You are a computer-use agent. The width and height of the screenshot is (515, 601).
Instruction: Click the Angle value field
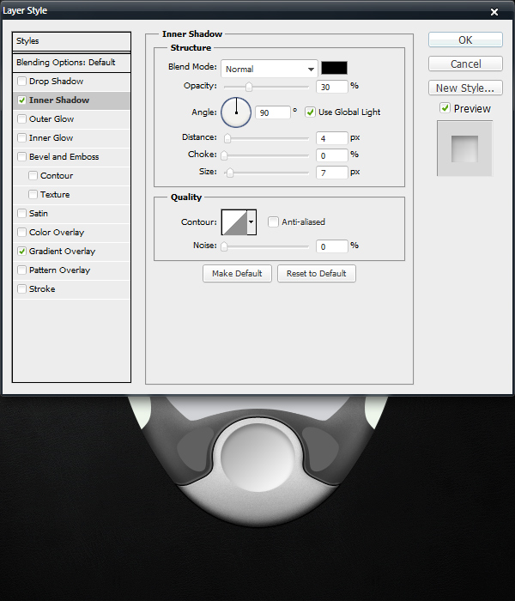273,112
